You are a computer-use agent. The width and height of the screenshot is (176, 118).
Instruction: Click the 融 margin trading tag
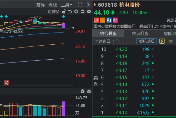(109, 20)
